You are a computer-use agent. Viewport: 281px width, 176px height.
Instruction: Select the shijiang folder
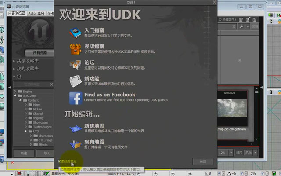coord(38,118)
